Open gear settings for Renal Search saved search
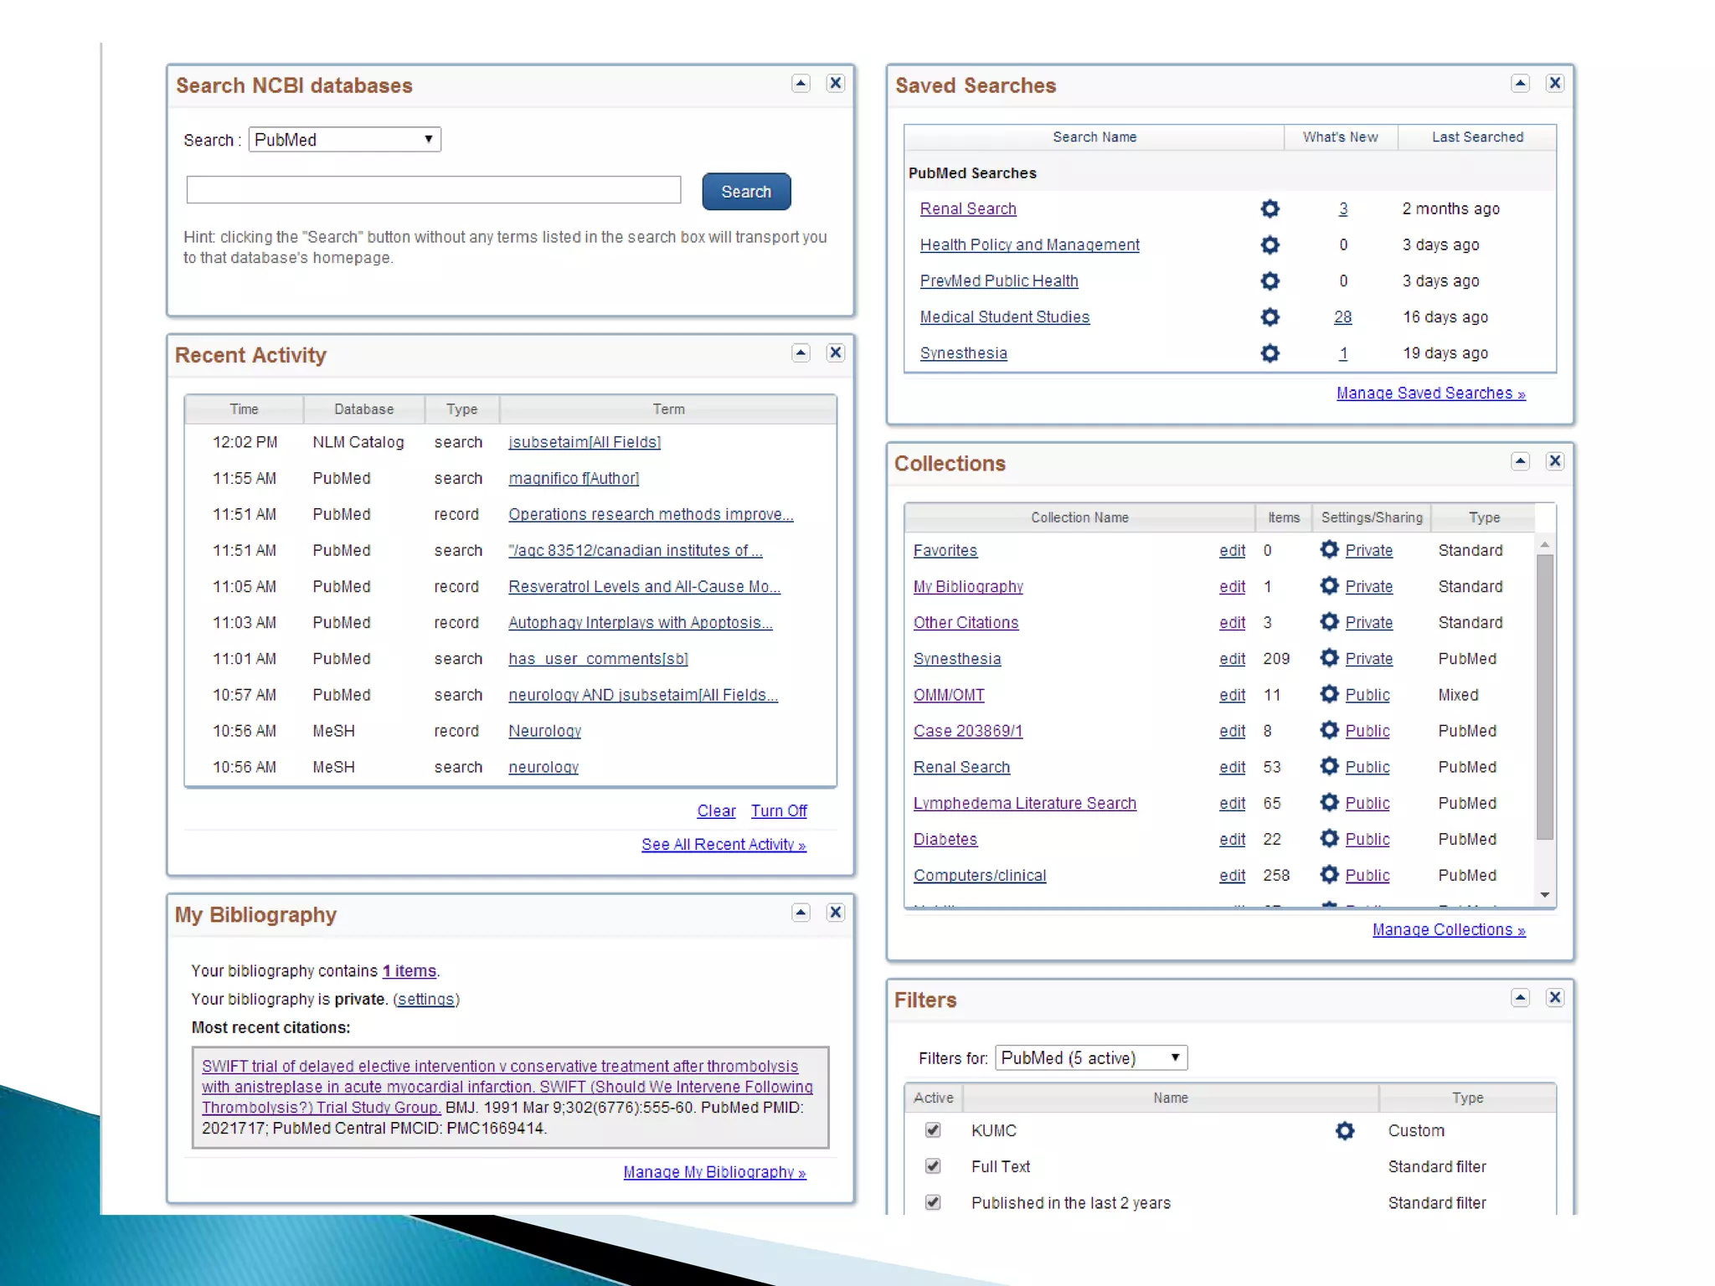The height and width of the screenshot is (1286, 1715). [1270, 208]
